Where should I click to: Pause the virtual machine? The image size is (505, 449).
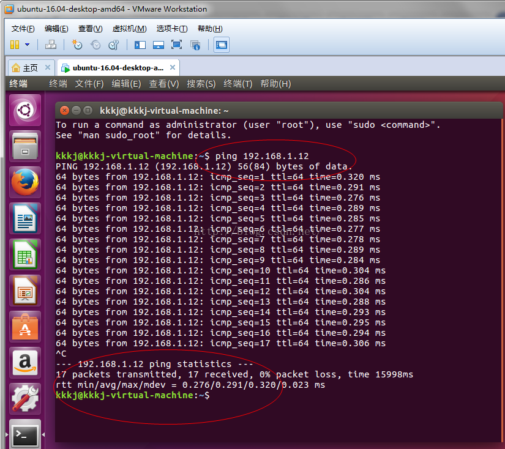coord(15,45)
